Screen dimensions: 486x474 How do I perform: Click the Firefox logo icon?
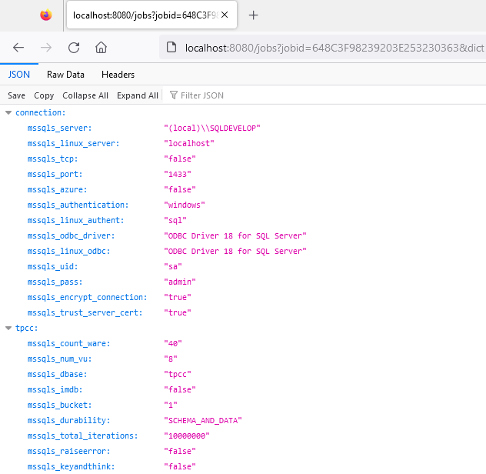46,15
